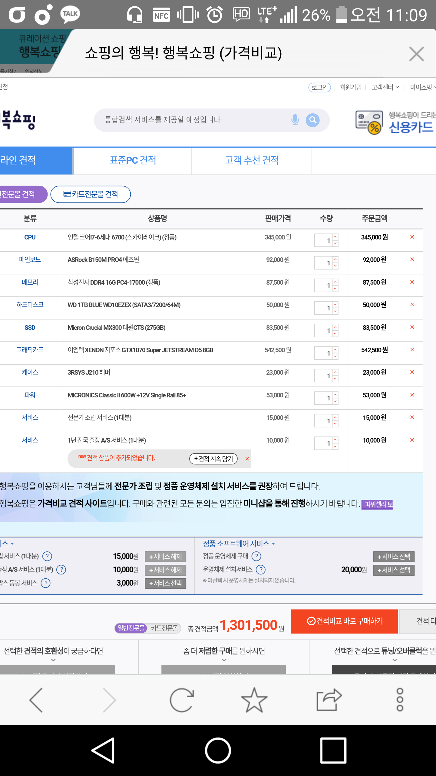Expand 좀 더 저렴한 구매 chevron

pos(224,660)
